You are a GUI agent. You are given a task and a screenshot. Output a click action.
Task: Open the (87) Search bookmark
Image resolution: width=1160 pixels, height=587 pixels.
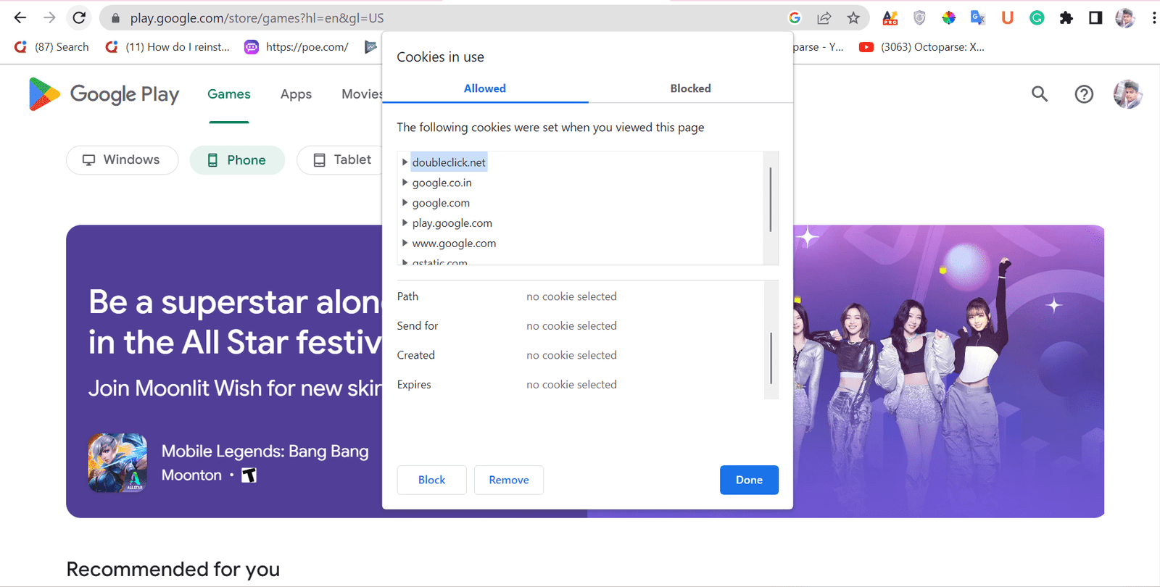51,47
